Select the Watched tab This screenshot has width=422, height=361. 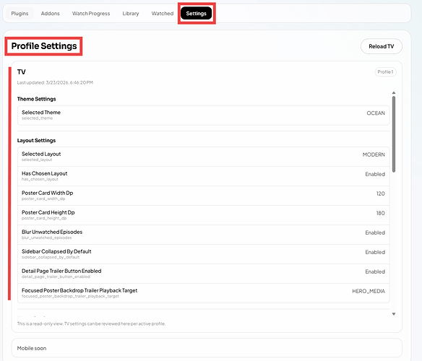click(x=163, y=14)
